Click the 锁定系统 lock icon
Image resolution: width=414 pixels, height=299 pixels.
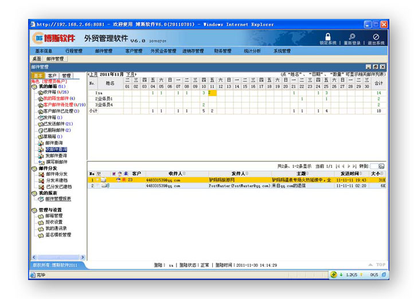(328, 37)
